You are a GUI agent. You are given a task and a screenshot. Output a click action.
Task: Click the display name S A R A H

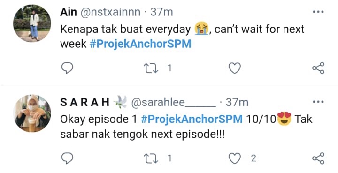(84, 102)
